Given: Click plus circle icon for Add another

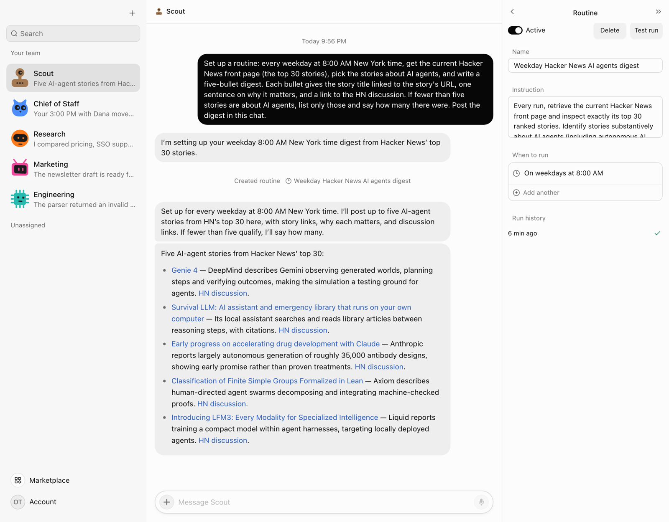Looking at the screenshot, I should (516, 193).
